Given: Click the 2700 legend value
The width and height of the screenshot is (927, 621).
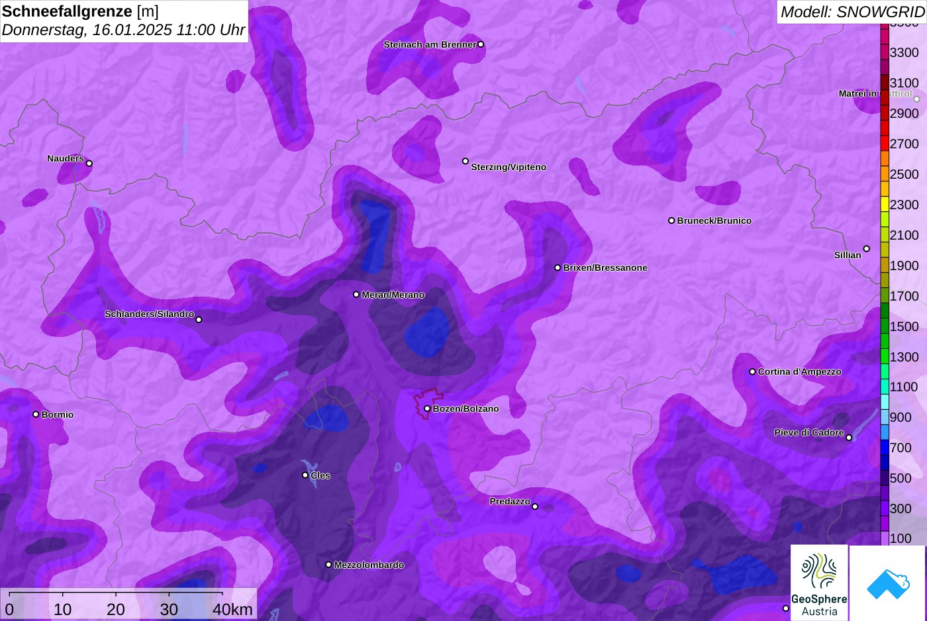Looking at the screenshot, I should [904, 144].
